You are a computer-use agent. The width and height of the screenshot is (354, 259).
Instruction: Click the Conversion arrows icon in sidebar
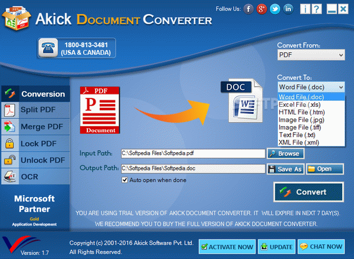(x=10, y=93)
